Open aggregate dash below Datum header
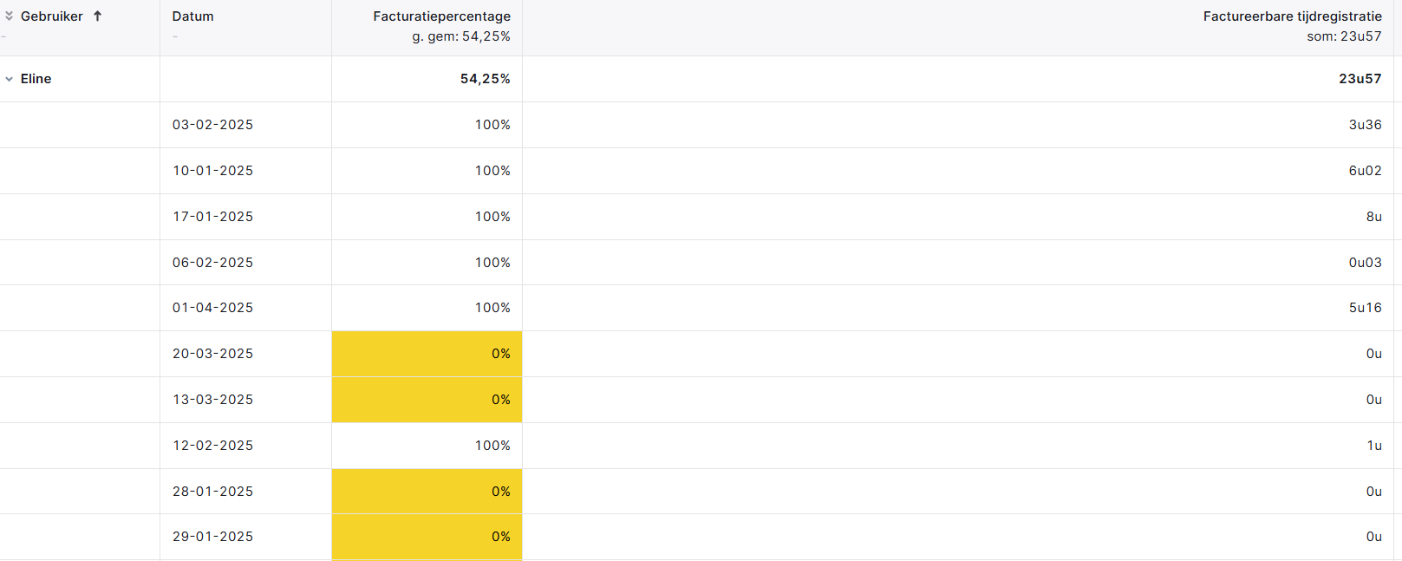1402x561 pixels. (x=175, y=36)
